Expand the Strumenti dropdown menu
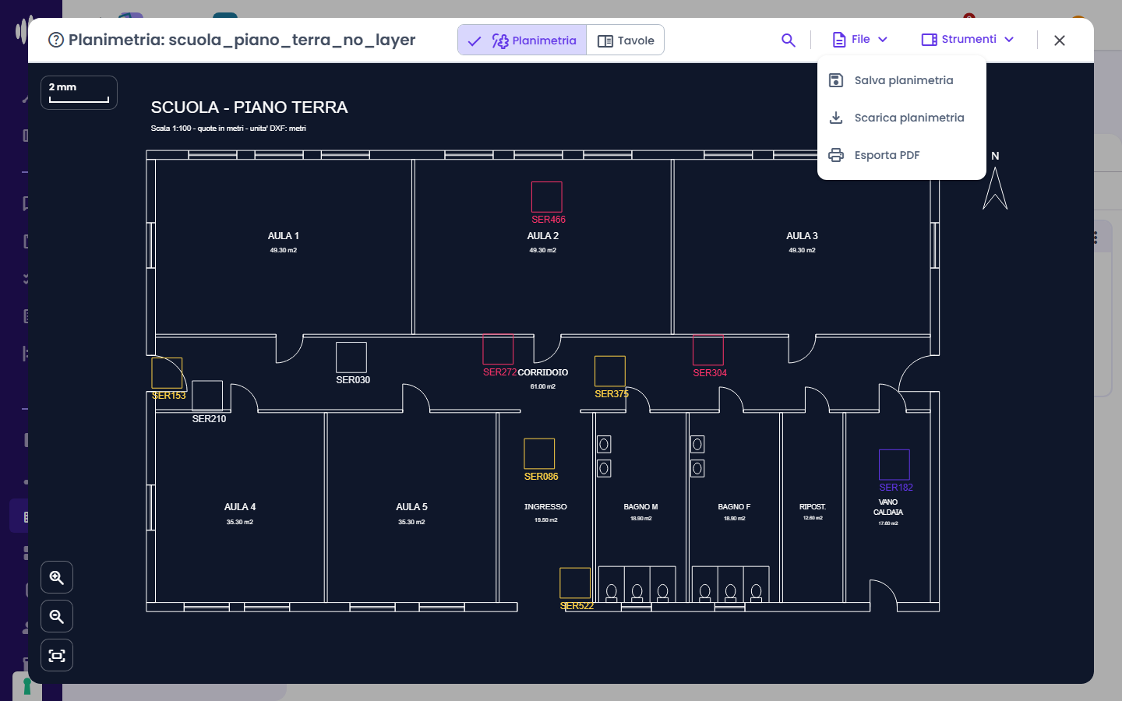This screenshot has height=701, width=1122. pyautogui.click(x=968, y=40)
